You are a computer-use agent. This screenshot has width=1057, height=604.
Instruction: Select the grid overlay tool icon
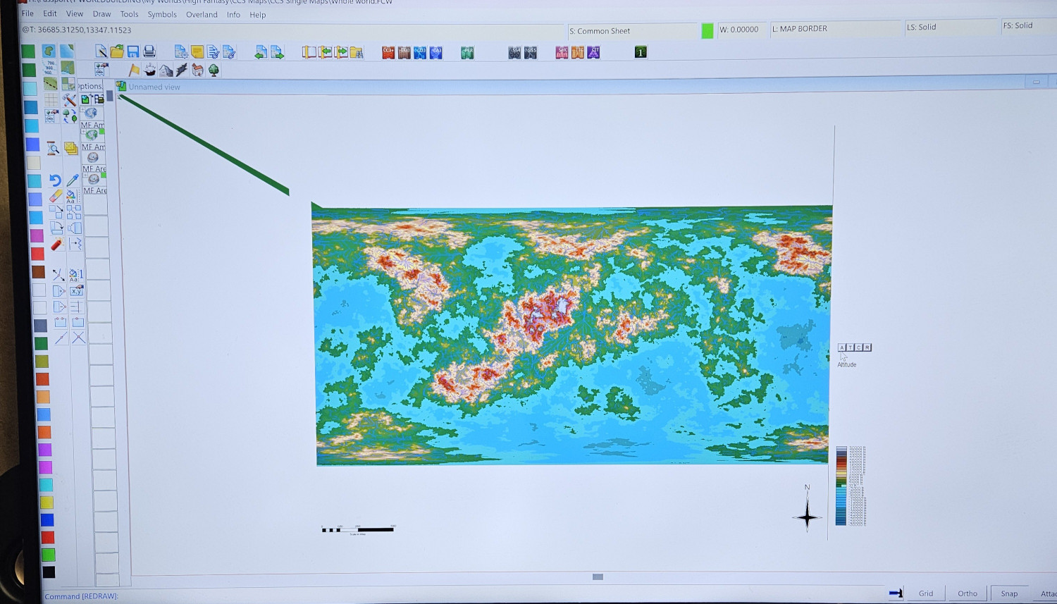51,100
